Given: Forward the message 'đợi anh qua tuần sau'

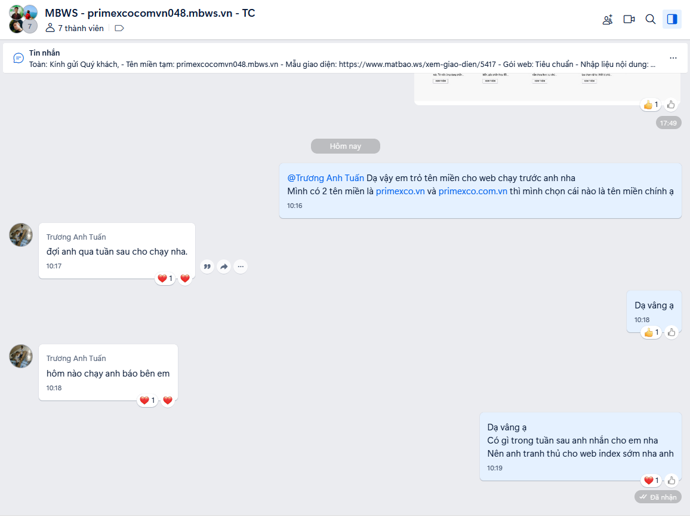Looking at the screenshot, I should [x=224, y=267].
